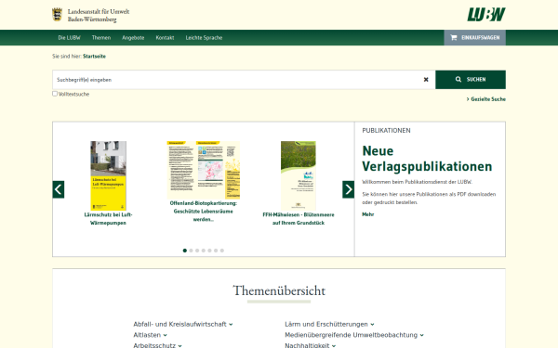Image resolution: width=558 pixels, height=348 pixels.
Task: Click the Mehr link under Neue Verlagspublikationen
Action: point(368,214)
